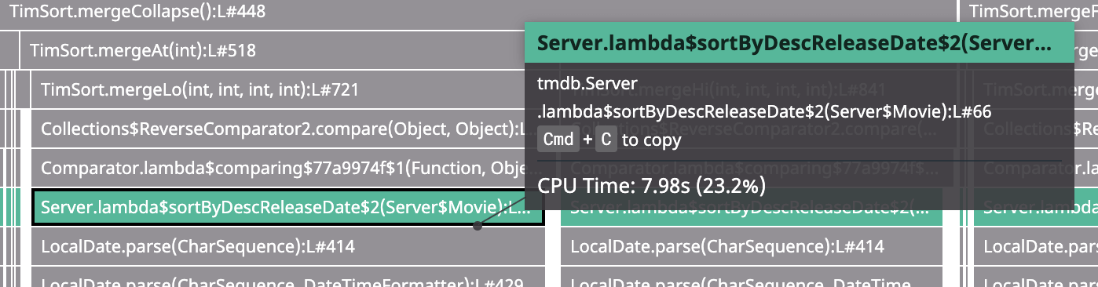
Task: Click the tooltip connector dot under the outlined frame
Action: pyautogui.click(x=477, y=226)
